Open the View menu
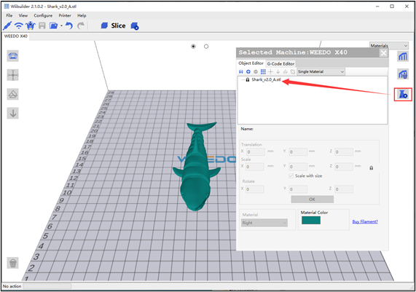 pyautogui.click(x=23, y=15)
